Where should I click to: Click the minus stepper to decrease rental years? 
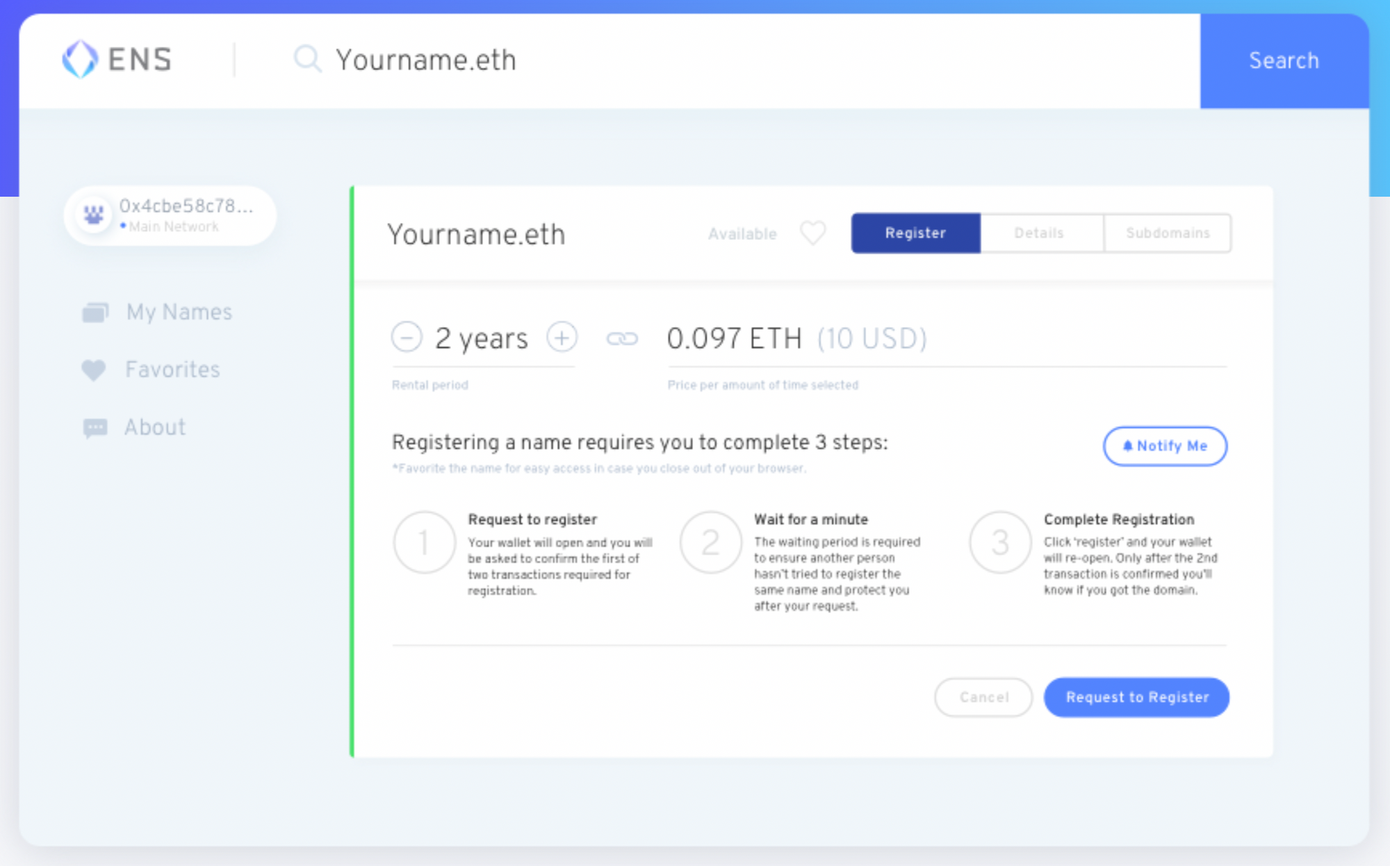[407, 336]
